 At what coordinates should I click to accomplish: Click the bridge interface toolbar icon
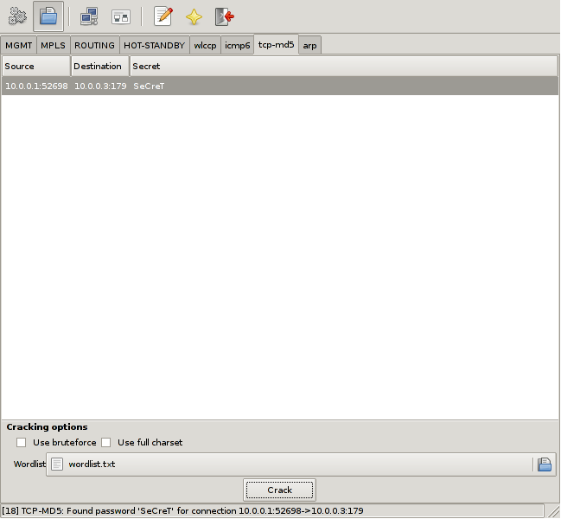(120, 16)
